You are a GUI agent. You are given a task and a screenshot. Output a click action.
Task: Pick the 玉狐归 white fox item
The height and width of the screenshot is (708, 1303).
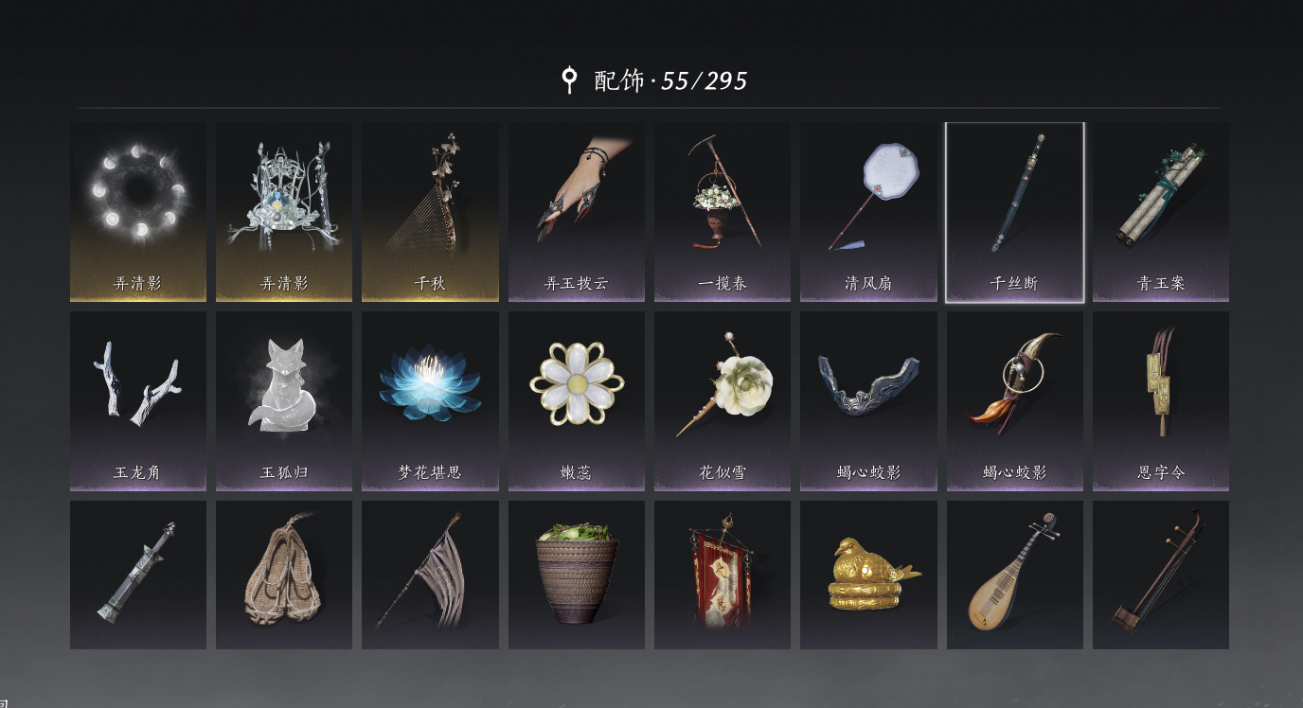pos(284,401)
